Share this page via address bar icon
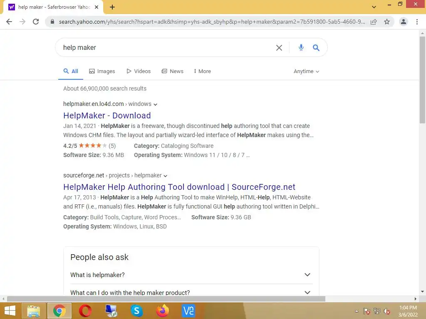Image resolution: width=426 pixels, height=319 pixels. coord(374,22)
